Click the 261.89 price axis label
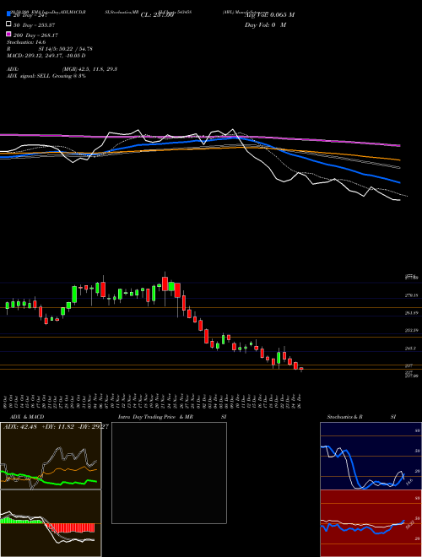 (411, 313)
